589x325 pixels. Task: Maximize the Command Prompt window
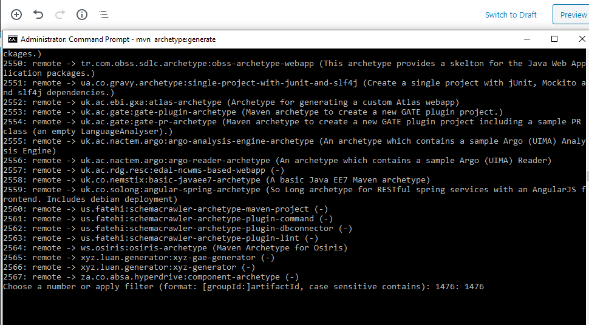pos(554,39)
